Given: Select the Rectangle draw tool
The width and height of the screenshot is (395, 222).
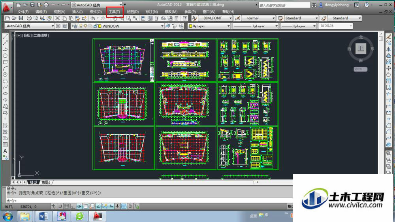Looking at the screenshot, I should pyautogui.click(x=5, y=62).
